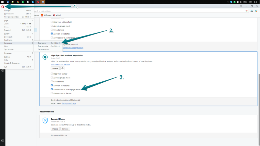The width and height of the screenshot is (260, 146).
Task: Enable Allow in private mode for Night Eye
Action: coord(52,78)
